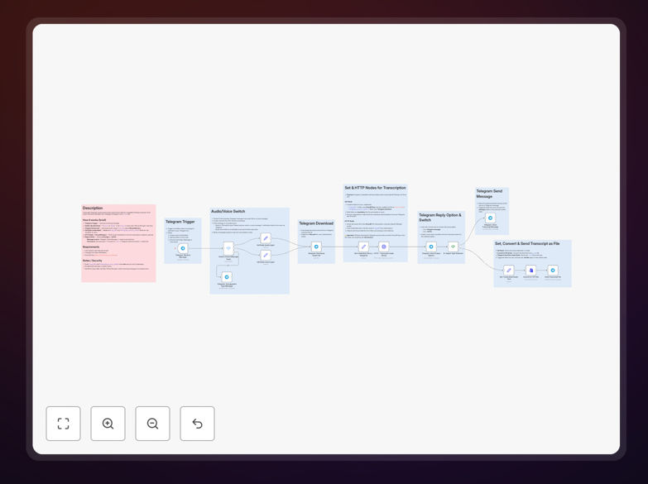Select the Telegram Download node
This screenshot has height=484, width=648.
pos(316,247)
